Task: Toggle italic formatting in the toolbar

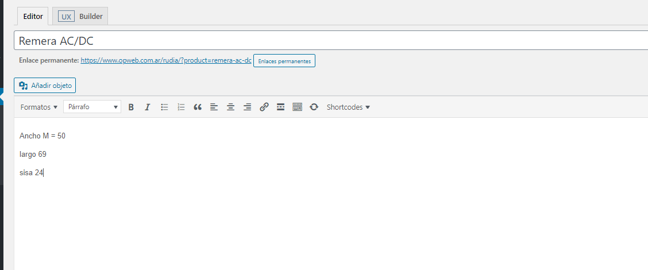Action: click(x=148, y=107)
